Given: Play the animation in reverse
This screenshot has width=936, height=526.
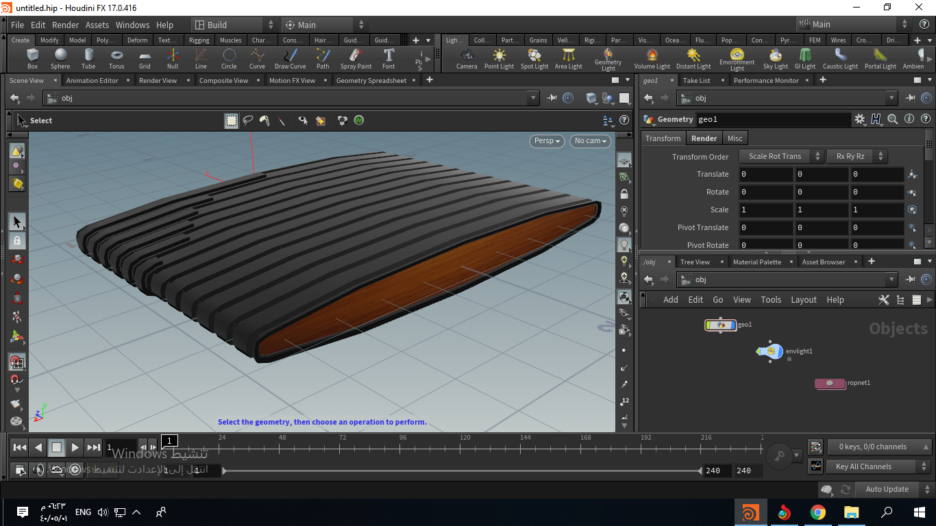Looking at the screenshot, I should [x=38, y=447].
